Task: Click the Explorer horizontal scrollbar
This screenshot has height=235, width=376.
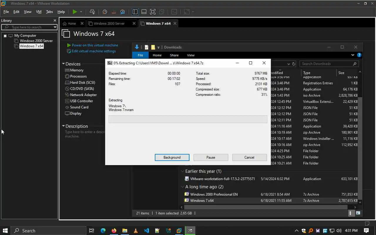Action: (x=266, y=207)
